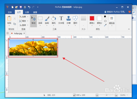Save with the floppy disk icon
This screenshot has height=99, width=137.
[x=21, y=7]
